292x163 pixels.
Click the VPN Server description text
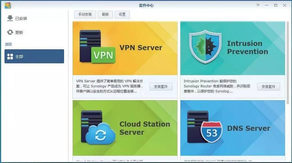click(110, 86)
